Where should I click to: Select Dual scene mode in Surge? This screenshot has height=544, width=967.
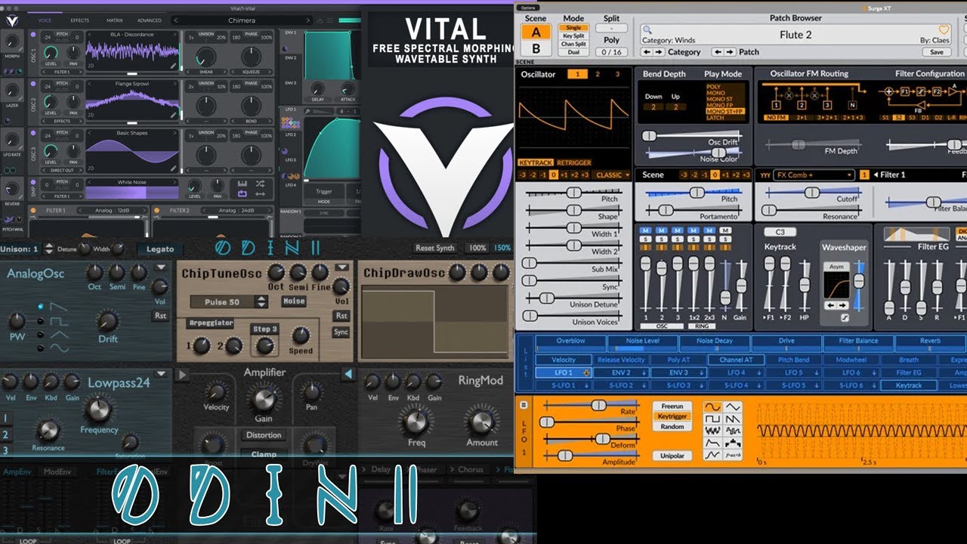[573, 52]
